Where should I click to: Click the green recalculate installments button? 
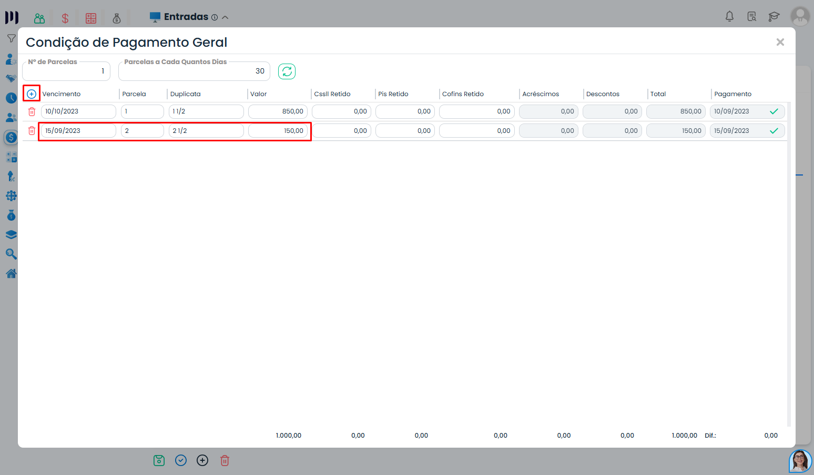[x=287, y=71]
